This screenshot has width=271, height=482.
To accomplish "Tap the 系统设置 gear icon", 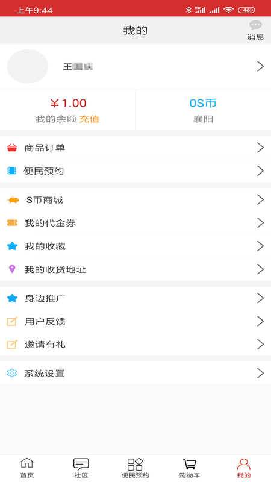I will [12, 373].
